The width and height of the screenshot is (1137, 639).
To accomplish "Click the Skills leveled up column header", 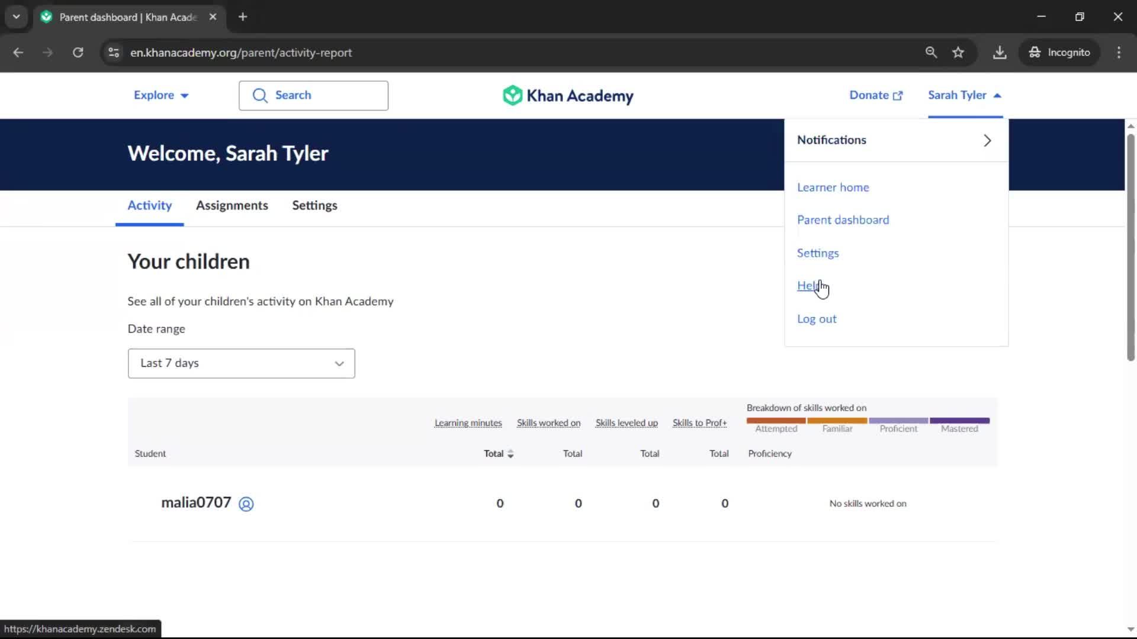I will (x=627, y=423).
